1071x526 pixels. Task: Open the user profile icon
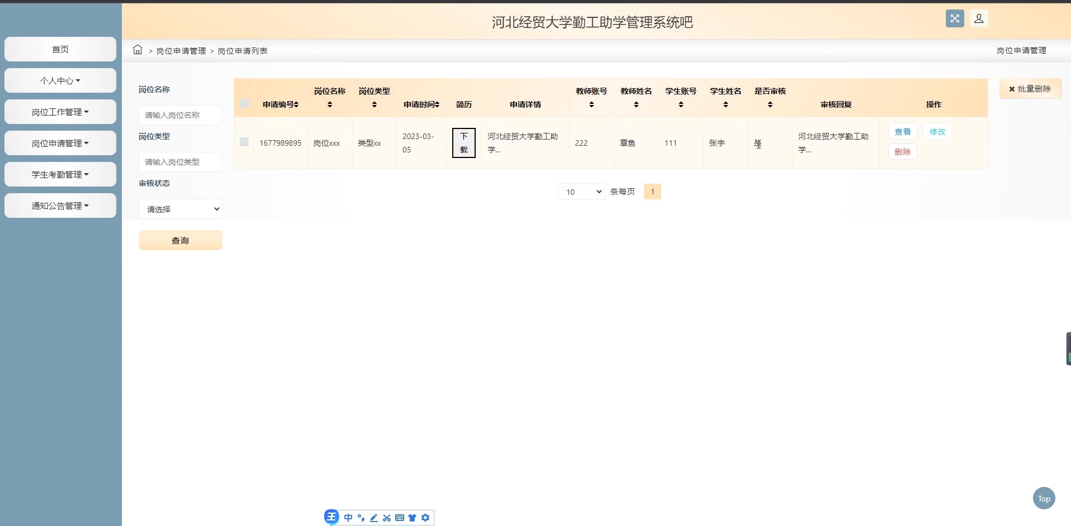click(979, 18)
